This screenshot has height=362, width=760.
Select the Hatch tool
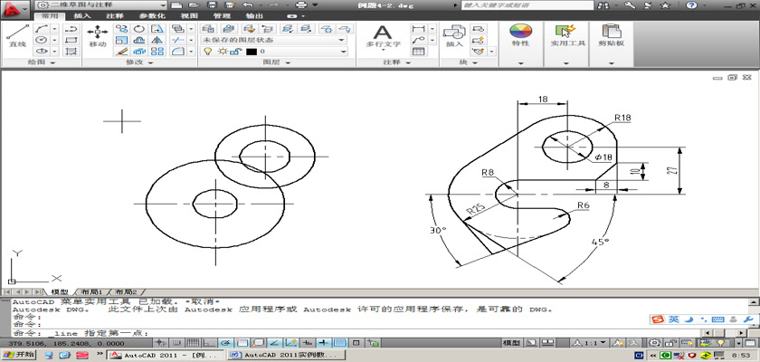tap(71, 51)
